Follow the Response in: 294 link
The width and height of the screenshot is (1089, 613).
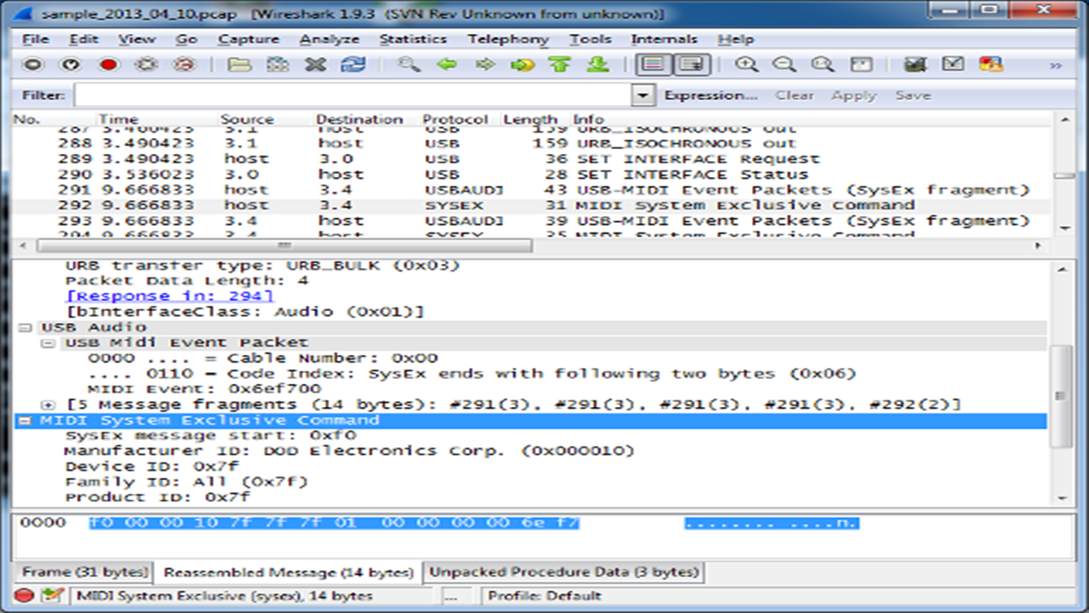[169, 296]
